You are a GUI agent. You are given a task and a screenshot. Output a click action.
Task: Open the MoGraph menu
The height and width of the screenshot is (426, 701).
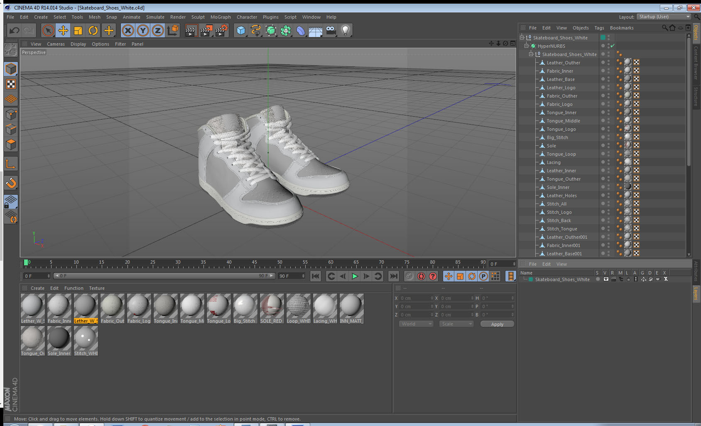(221, 17)
